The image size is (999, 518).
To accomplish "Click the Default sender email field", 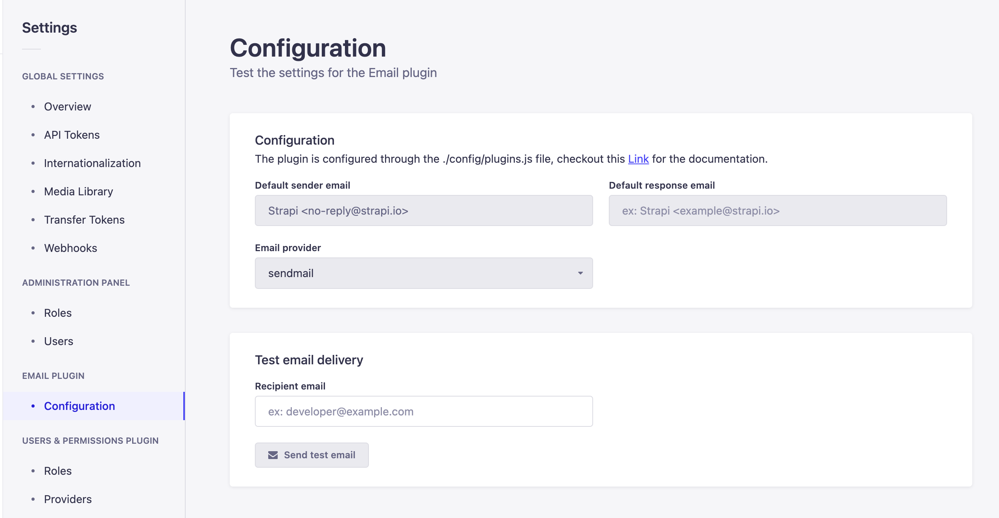I will click(x=424, y=211).
